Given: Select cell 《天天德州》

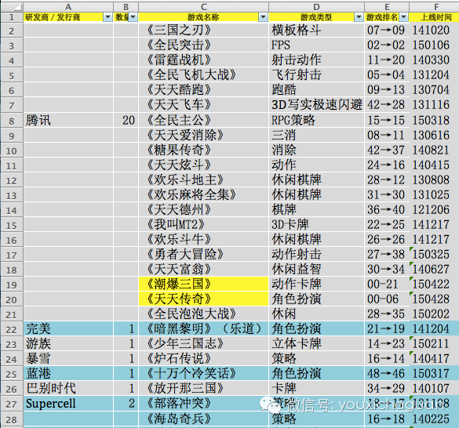Looking at the screenshot, I should click(204, 210).
